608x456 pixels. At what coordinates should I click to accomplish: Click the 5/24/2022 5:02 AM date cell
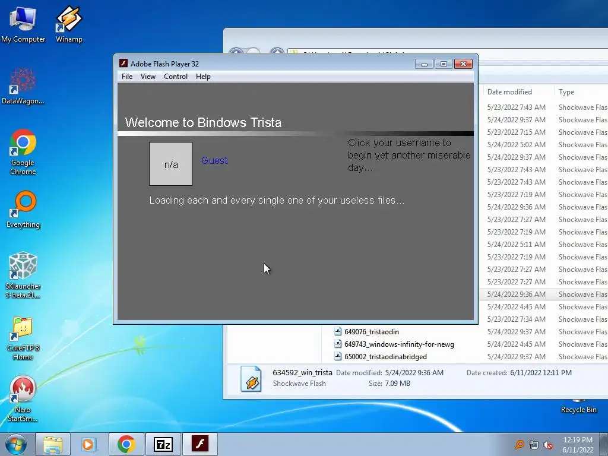516,145
